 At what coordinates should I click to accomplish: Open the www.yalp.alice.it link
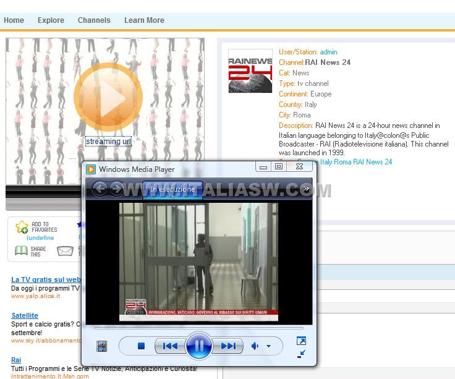[x=36, y=296]
